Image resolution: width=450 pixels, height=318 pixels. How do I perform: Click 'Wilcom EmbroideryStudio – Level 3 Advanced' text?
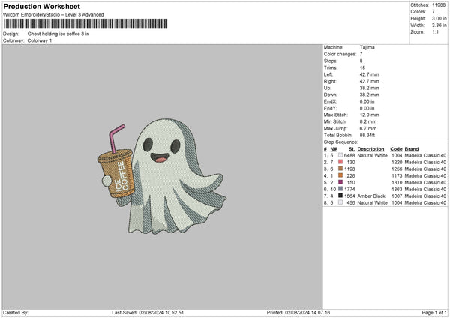[53, 15]
